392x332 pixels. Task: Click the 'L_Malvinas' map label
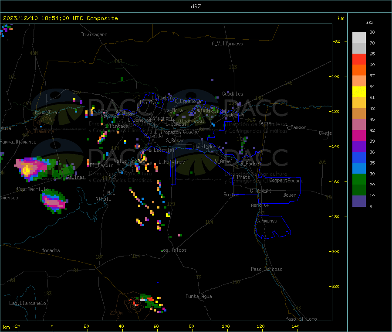[x=172, y=162]
